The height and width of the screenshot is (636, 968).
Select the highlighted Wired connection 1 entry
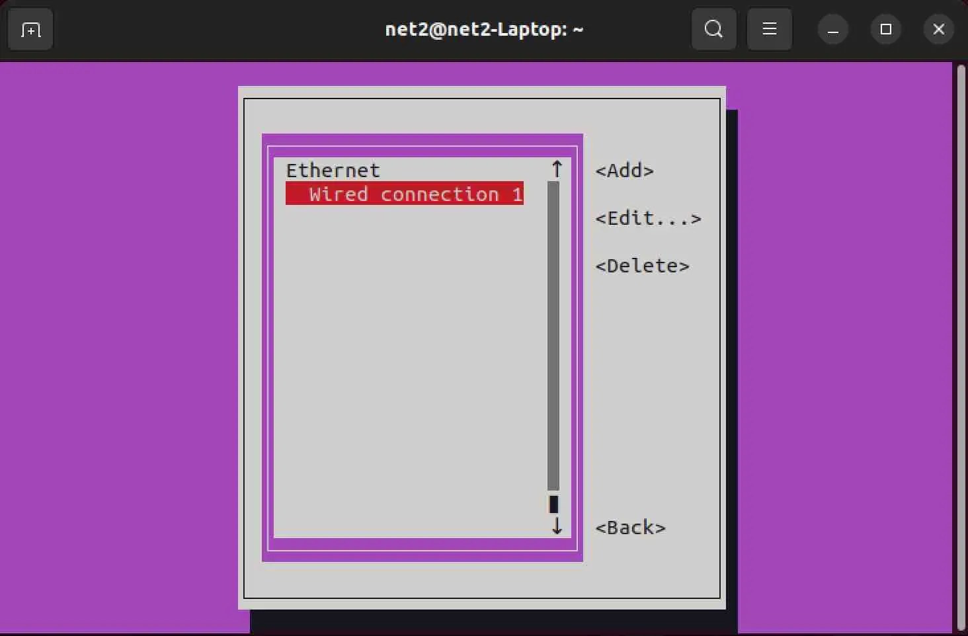404,194
